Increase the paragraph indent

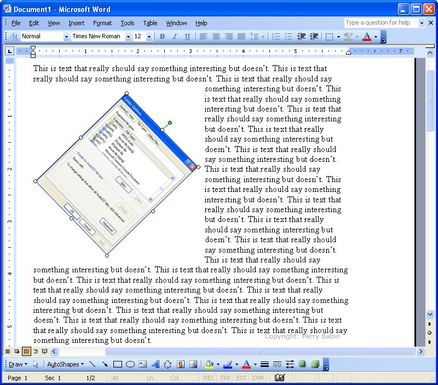(x=314, y=37)
